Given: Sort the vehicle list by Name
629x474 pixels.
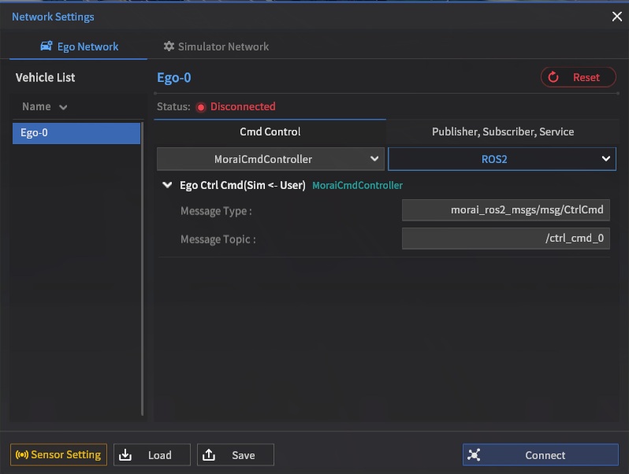Looking at the screenshot, I should click(44, 107).
